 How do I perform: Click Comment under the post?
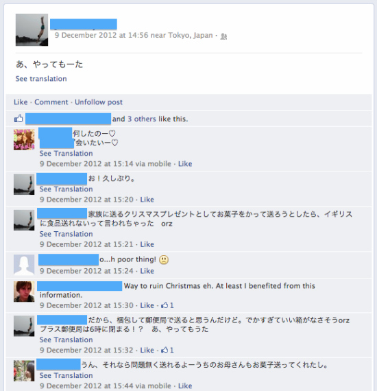[51, 102]
